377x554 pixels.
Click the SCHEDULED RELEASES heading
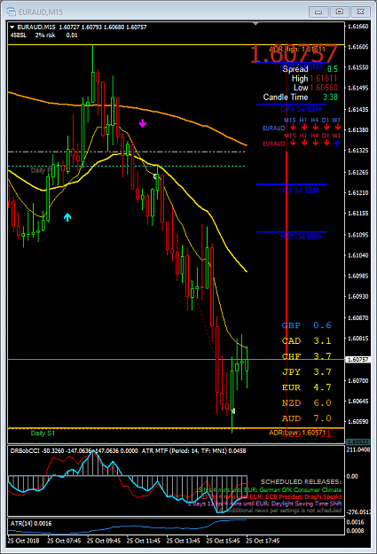point(301,482)
